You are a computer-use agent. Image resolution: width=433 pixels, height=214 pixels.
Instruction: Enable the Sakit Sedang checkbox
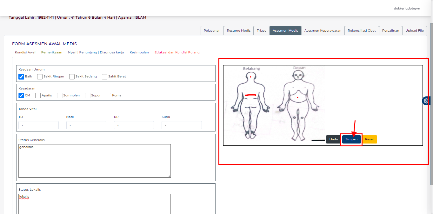click(72, 76)
